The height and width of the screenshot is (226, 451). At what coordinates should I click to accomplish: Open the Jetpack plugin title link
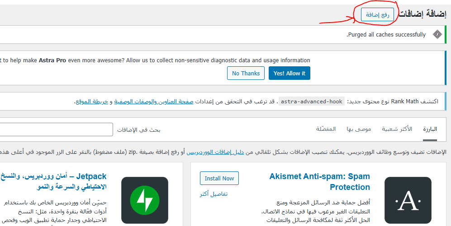point(53,181)
